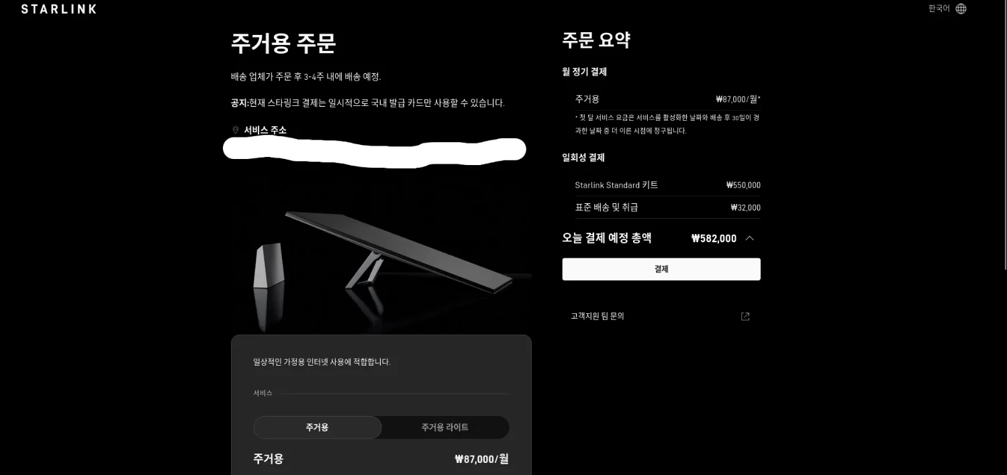Image resolution: width=1007 pixels, height=475 pixels.
Task: Click the 한국어 language label
Action: 939,9
